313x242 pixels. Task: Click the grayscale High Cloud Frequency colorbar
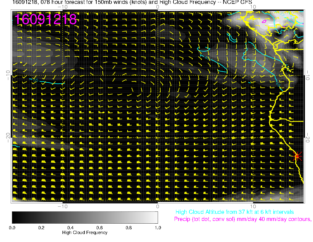click(x=85, y=217)
